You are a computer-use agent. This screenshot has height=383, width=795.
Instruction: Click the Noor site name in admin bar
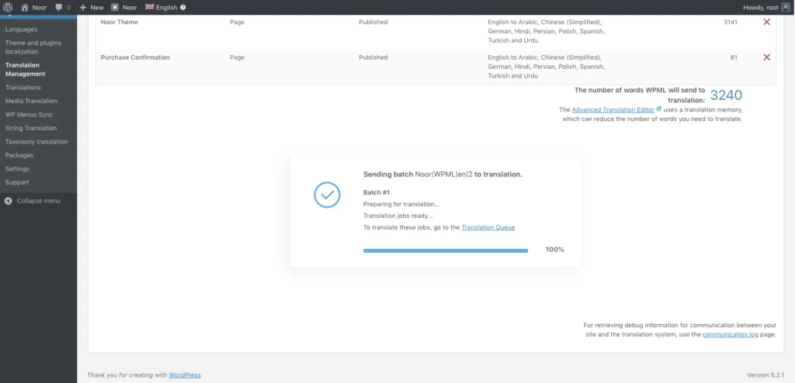tap(39, 8)
